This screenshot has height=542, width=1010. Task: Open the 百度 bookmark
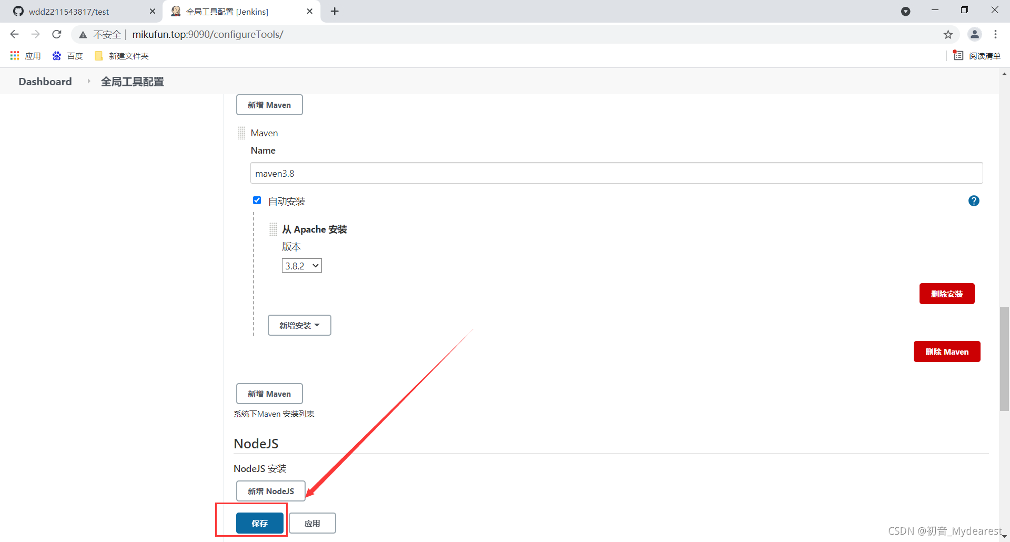[x=67, y=56]
